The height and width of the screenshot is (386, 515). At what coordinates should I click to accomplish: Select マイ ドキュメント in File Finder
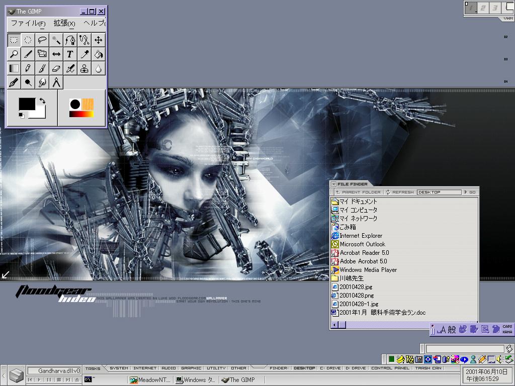[x=355, y=201]
